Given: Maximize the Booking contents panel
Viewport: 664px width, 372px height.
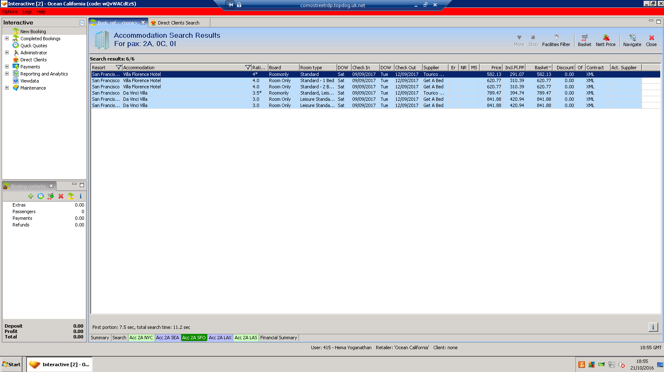Looking at the screenshot, I should pos(82,185).
